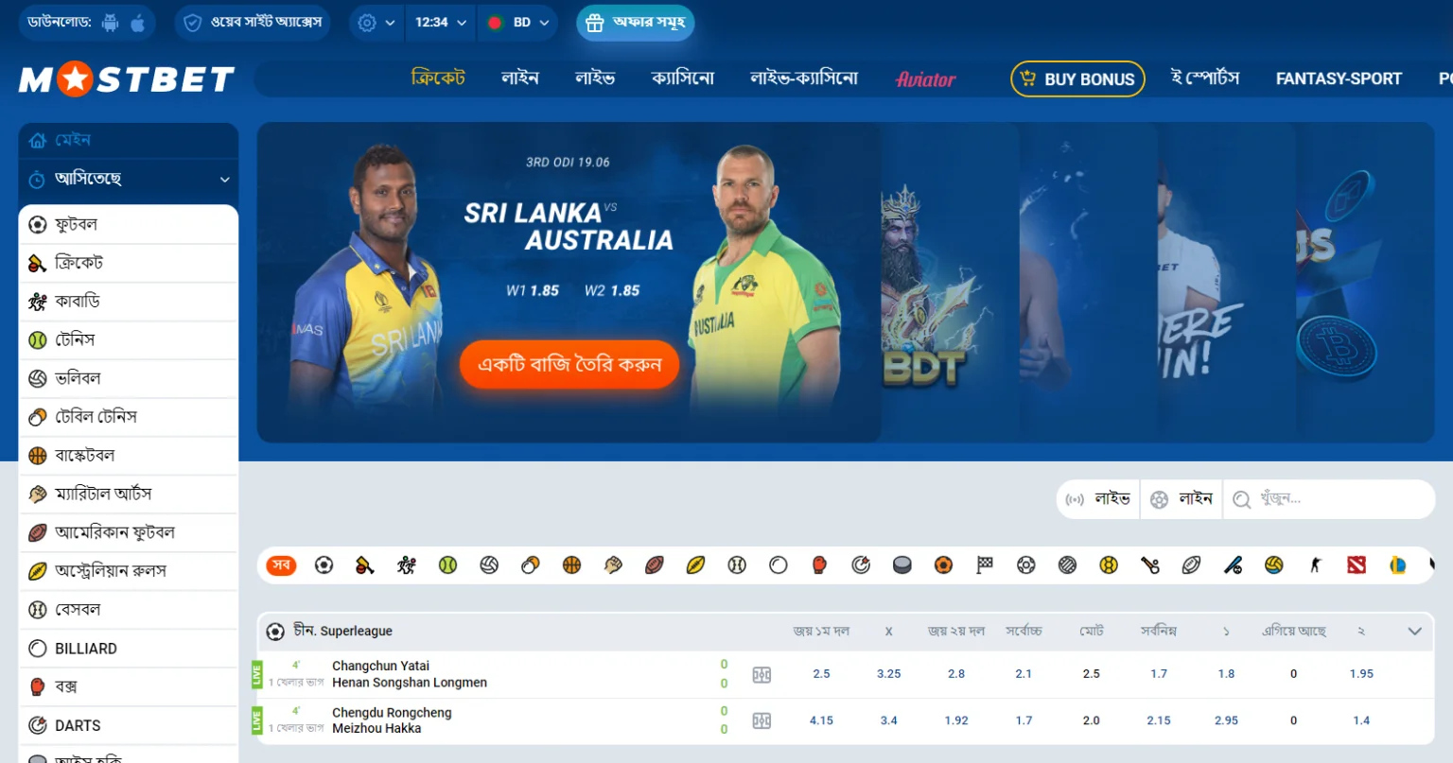
Task: Toggle the লাইন line events filter
Action: (x=1181, y=499)
